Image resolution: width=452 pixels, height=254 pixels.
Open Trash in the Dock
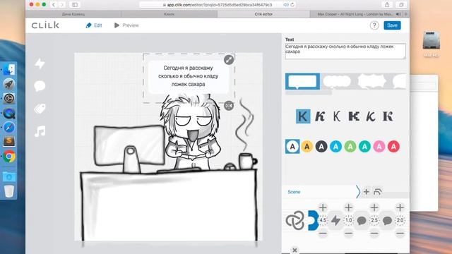pos(9,191)
